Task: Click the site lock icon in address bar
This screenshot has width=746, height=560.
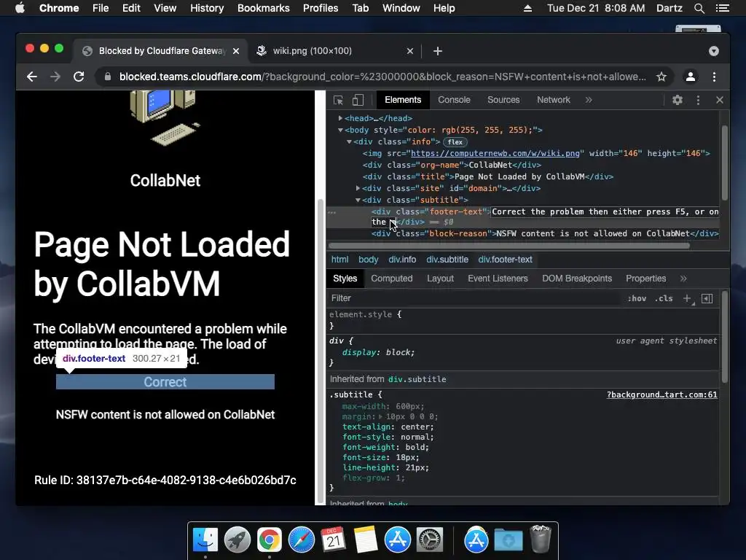Action: coord(108,77)
